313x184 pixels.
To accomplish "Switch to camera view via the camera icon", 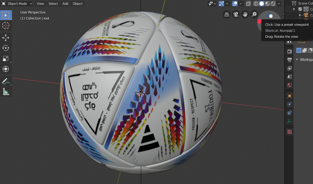I will tap(236, 14).
